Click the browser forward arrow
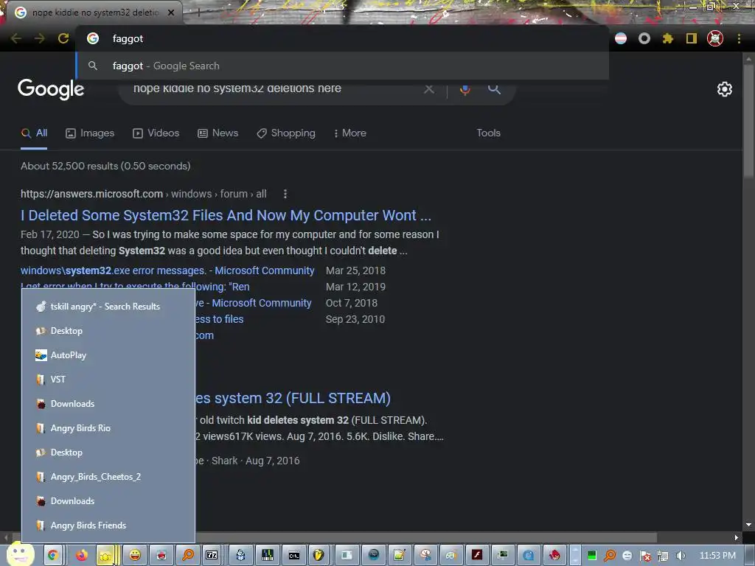Screen dimensions: 755x566 point(40,38)
